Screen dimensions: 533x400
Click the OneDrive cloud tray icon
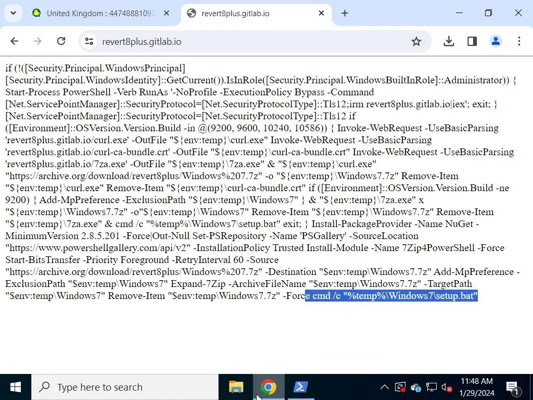(x=416, y=387)
